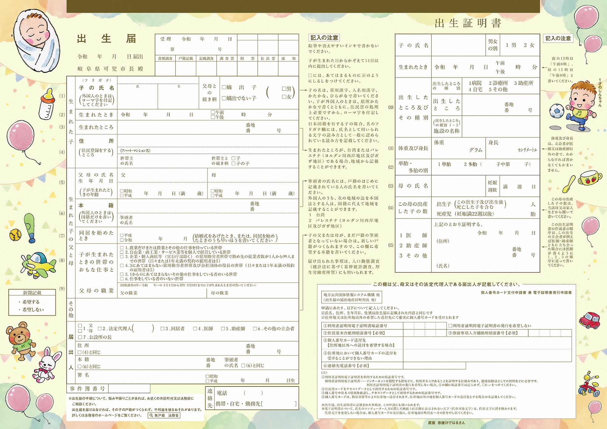
Task: Select 1病院 as place type
Action: tap(475, 83)
